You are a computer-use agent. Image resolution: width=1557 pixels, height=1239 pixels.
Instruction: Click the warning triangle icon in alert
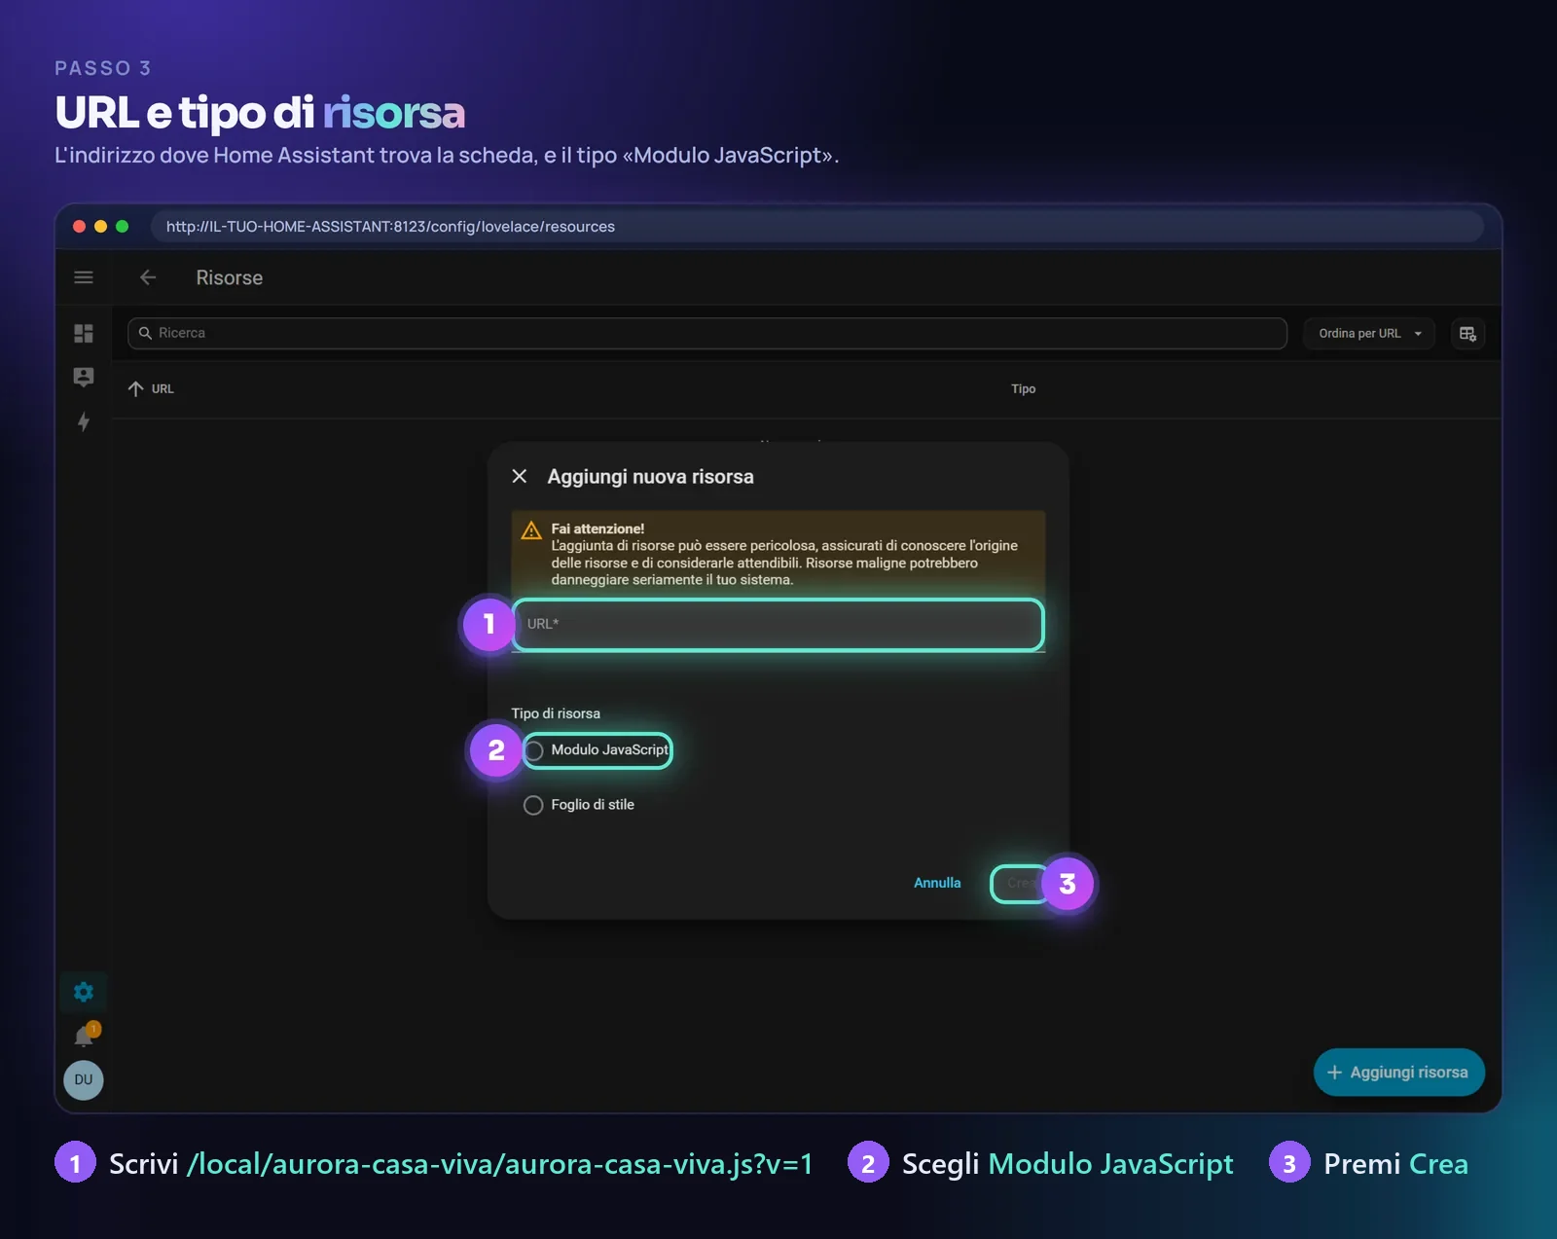pyautogui.click(x=531, y=530)
